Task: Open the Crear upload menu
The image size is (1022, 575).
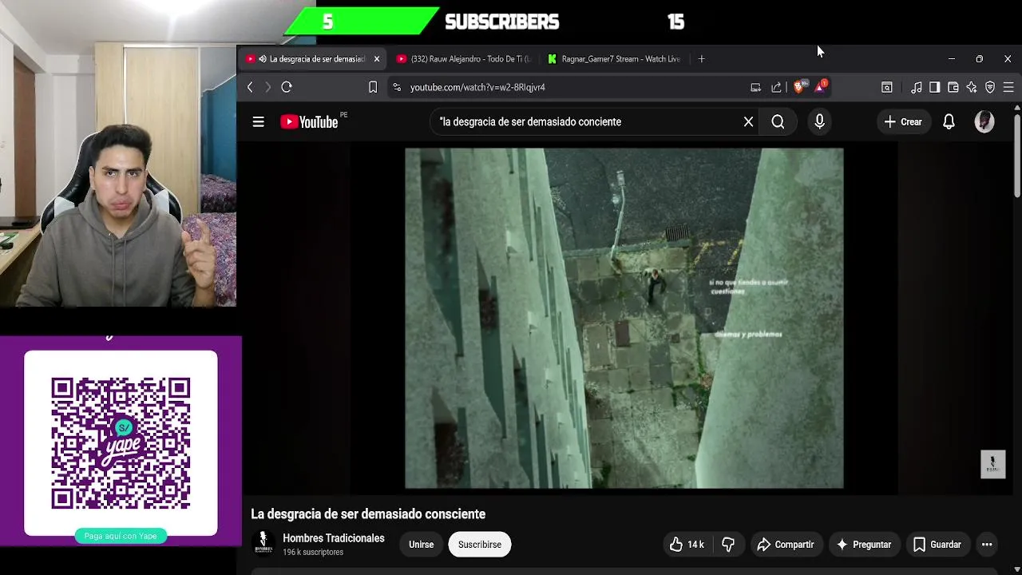Action: pyautogui.click(x=903, y=122)
